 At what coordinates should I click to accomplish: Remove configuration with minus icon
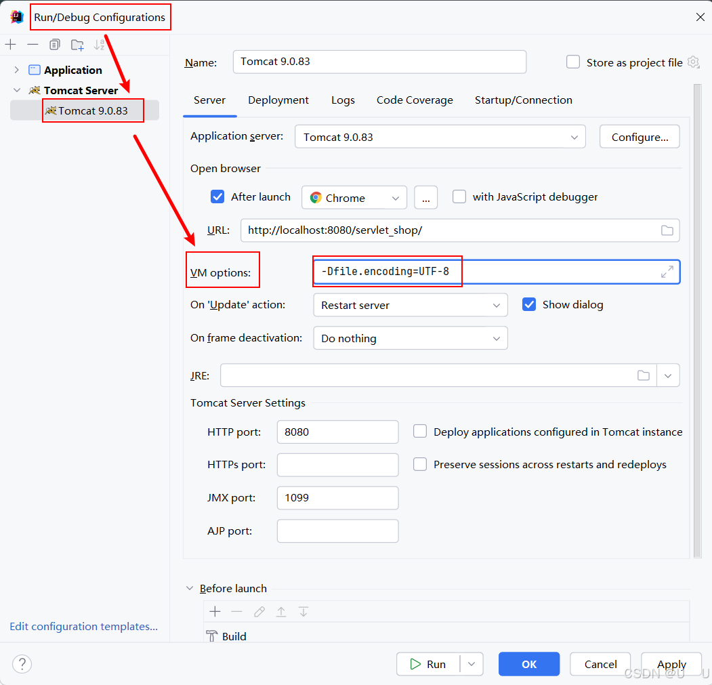pyautogui.click(x=33, y=45)
